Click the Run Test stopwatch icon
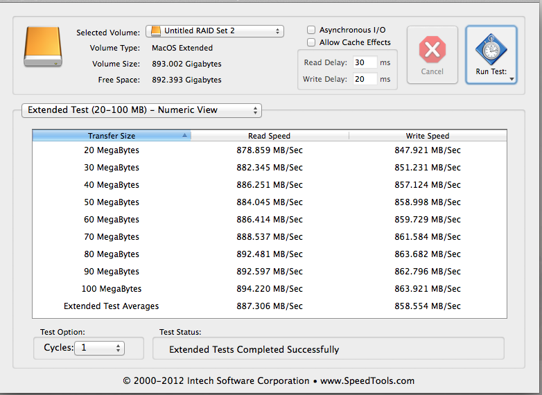Image resolution: width=542 pixels, height=395 pixels. pos(491,49)
